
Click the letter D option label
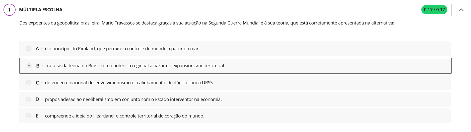(x=37, y=99)
